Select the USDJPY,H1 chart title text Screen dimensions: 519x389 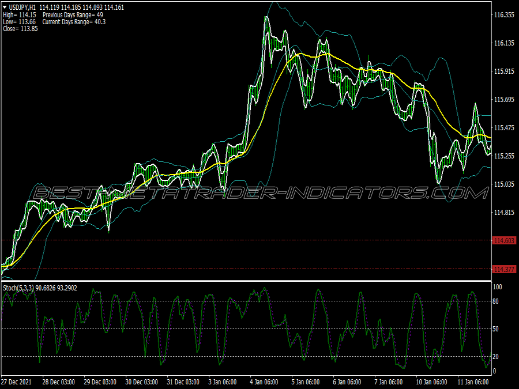(22, 7)
